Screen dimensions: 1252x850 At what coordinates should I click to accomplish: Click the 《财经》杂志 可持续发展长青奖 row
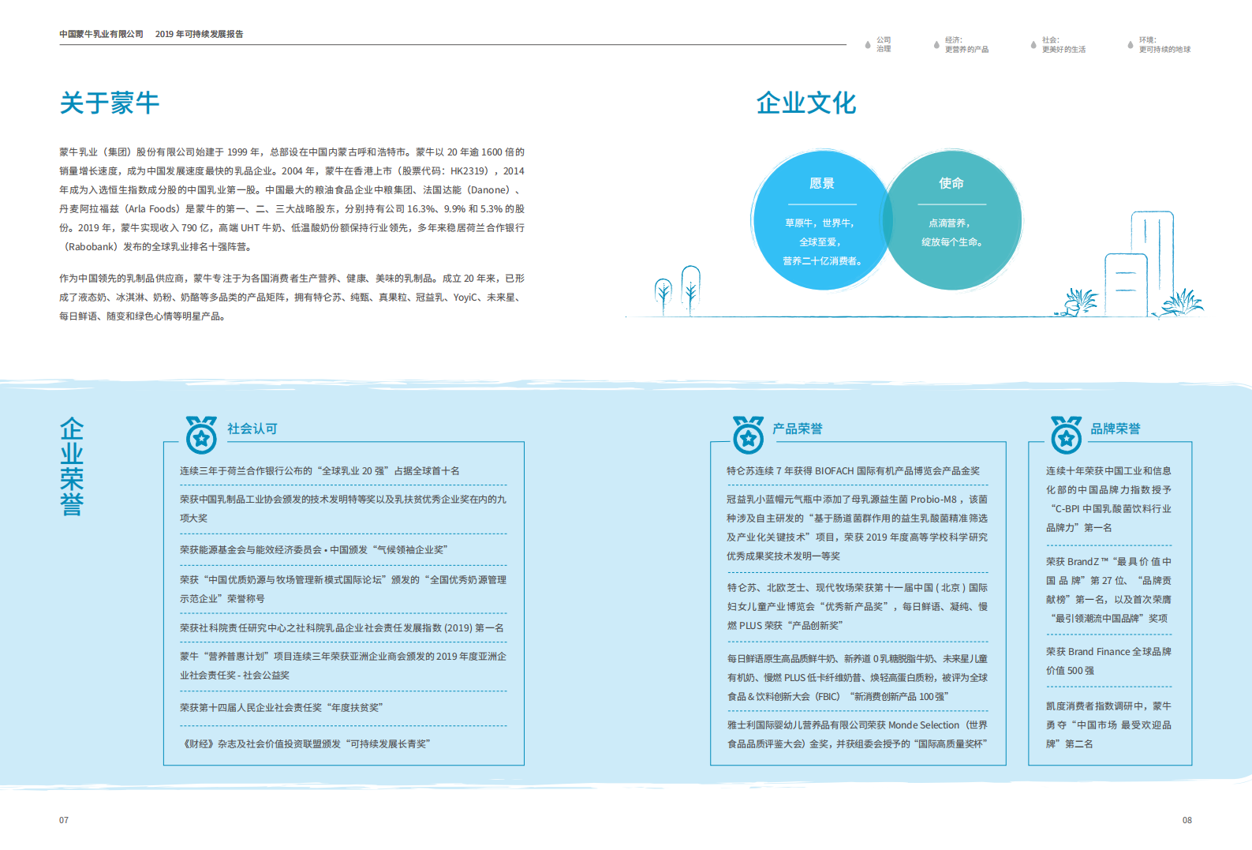point(305,744)
